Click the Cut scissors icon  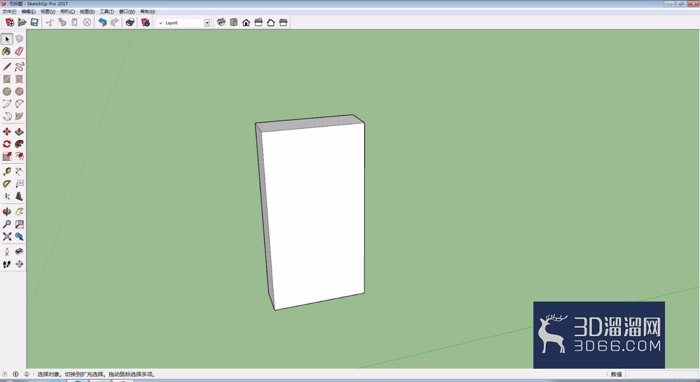(50, 22)
